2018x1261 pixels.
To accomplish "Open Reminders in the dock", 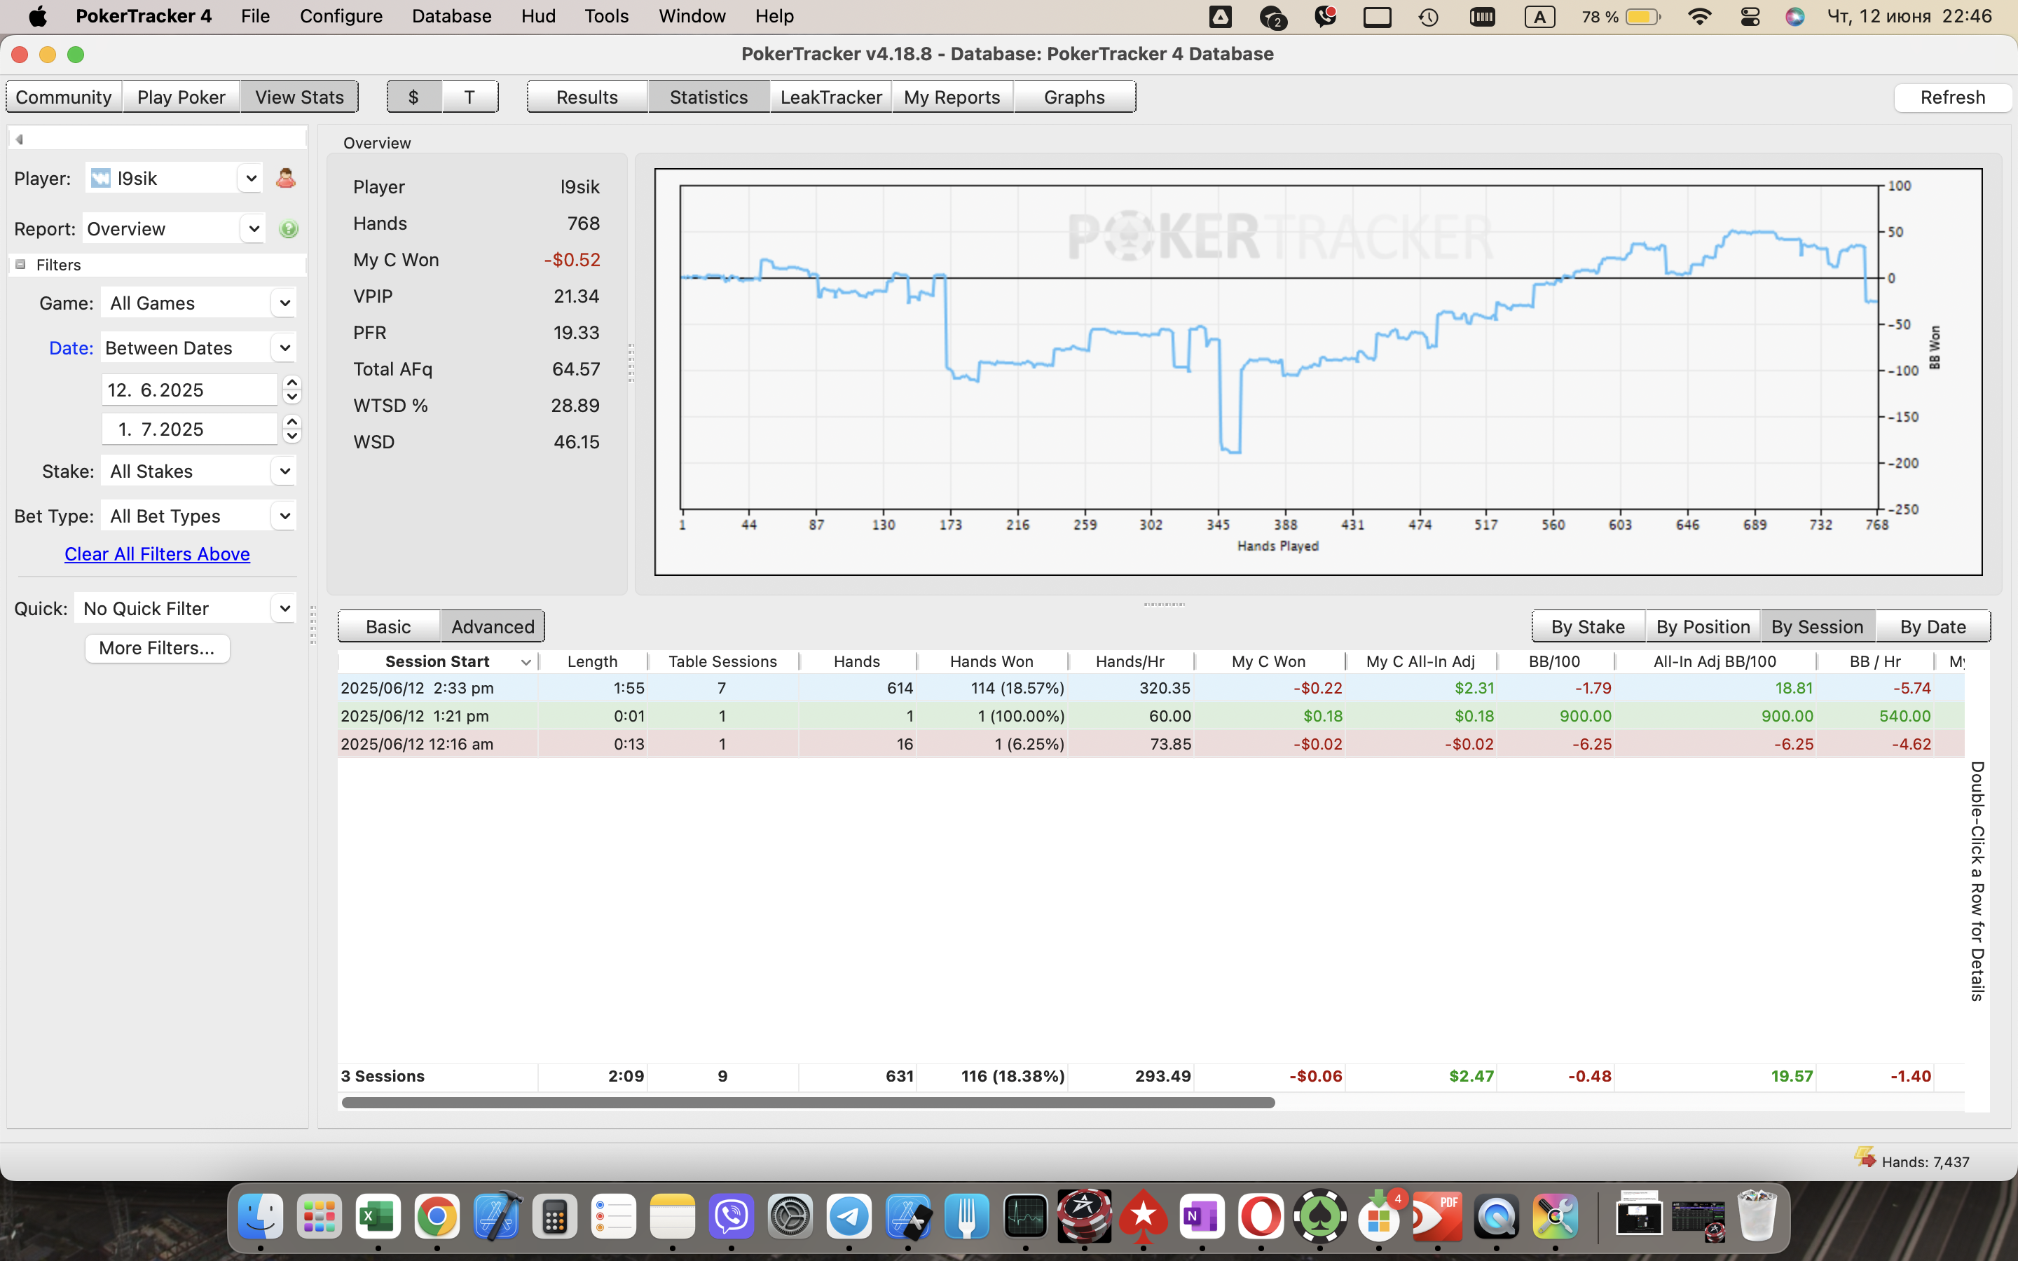I will [614, 1218].
